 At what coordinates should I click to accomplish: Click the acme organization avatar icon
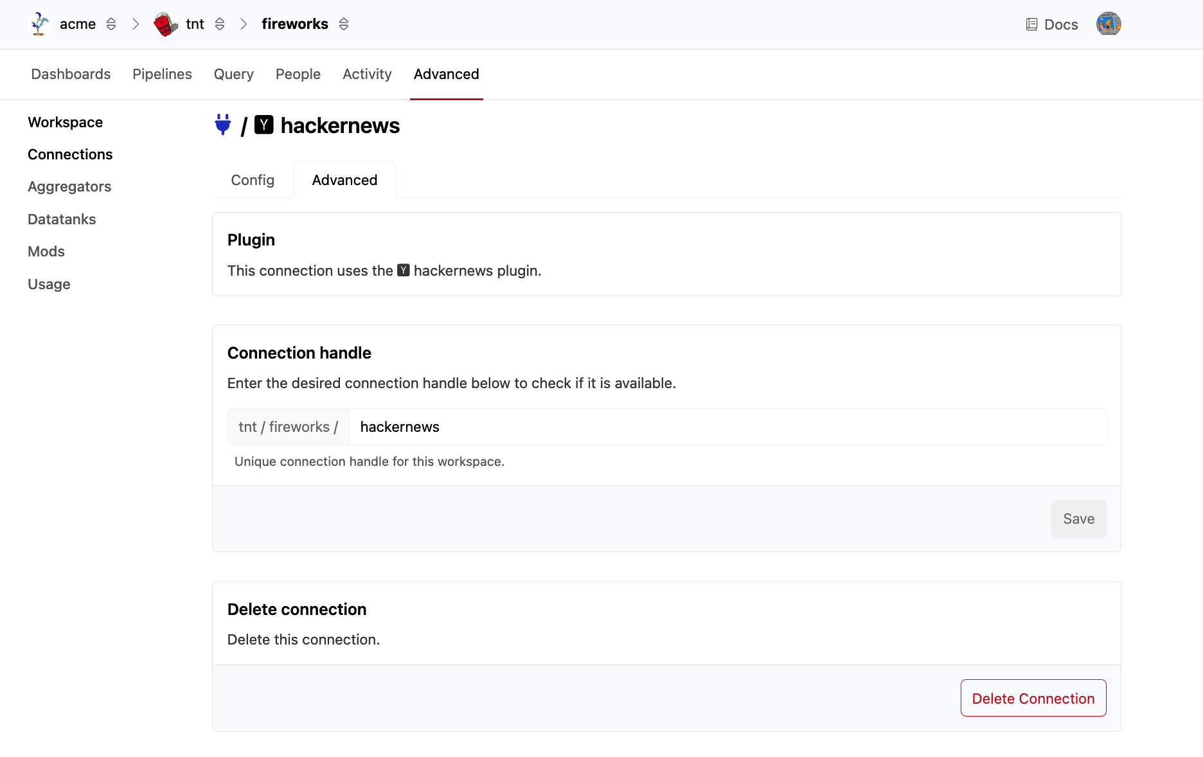[40, 24]
